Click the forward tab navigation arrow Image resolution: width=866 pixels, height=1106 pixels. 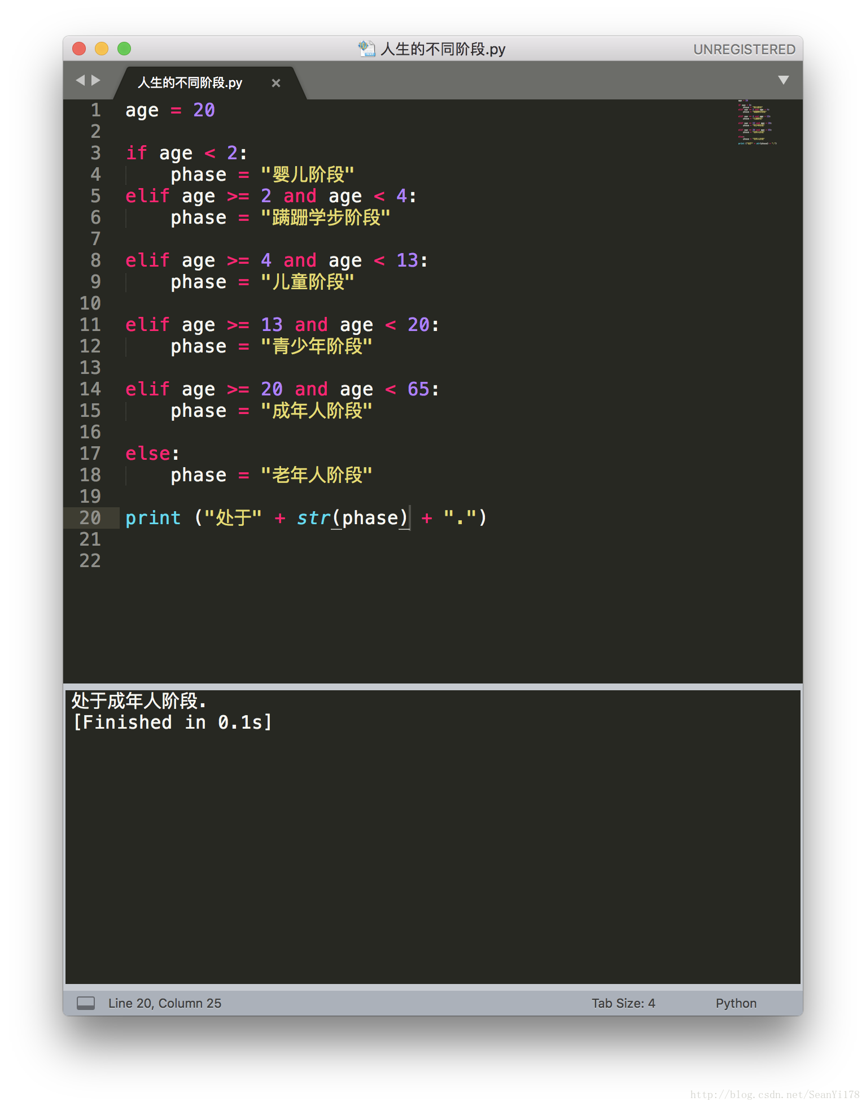96,80
